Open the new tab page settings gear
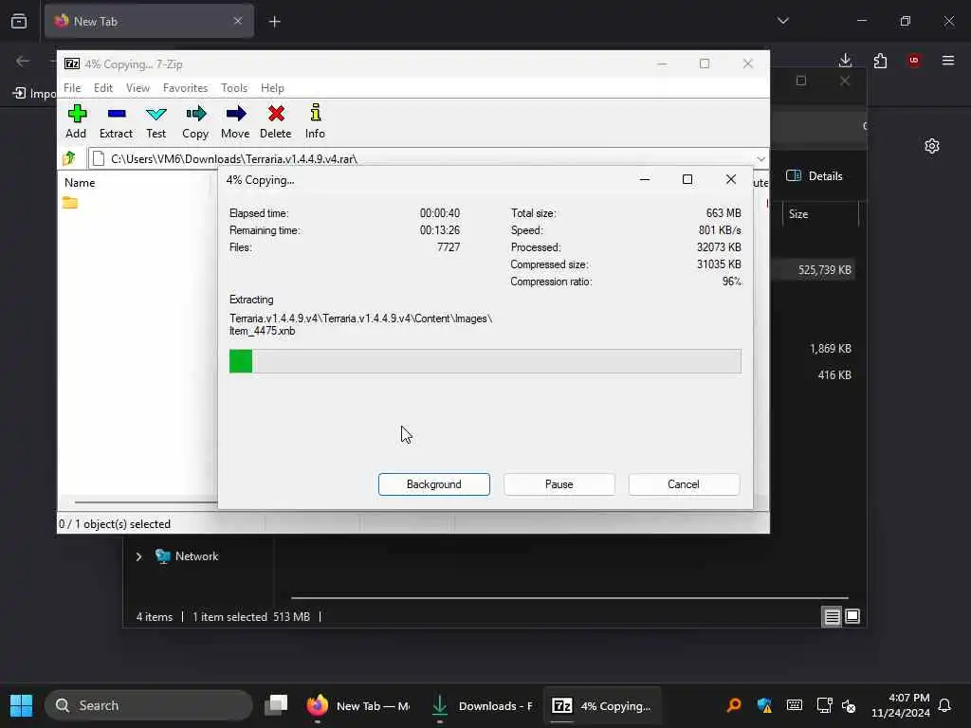Screen dimensions: 971x728 click(x=932, y=146)
